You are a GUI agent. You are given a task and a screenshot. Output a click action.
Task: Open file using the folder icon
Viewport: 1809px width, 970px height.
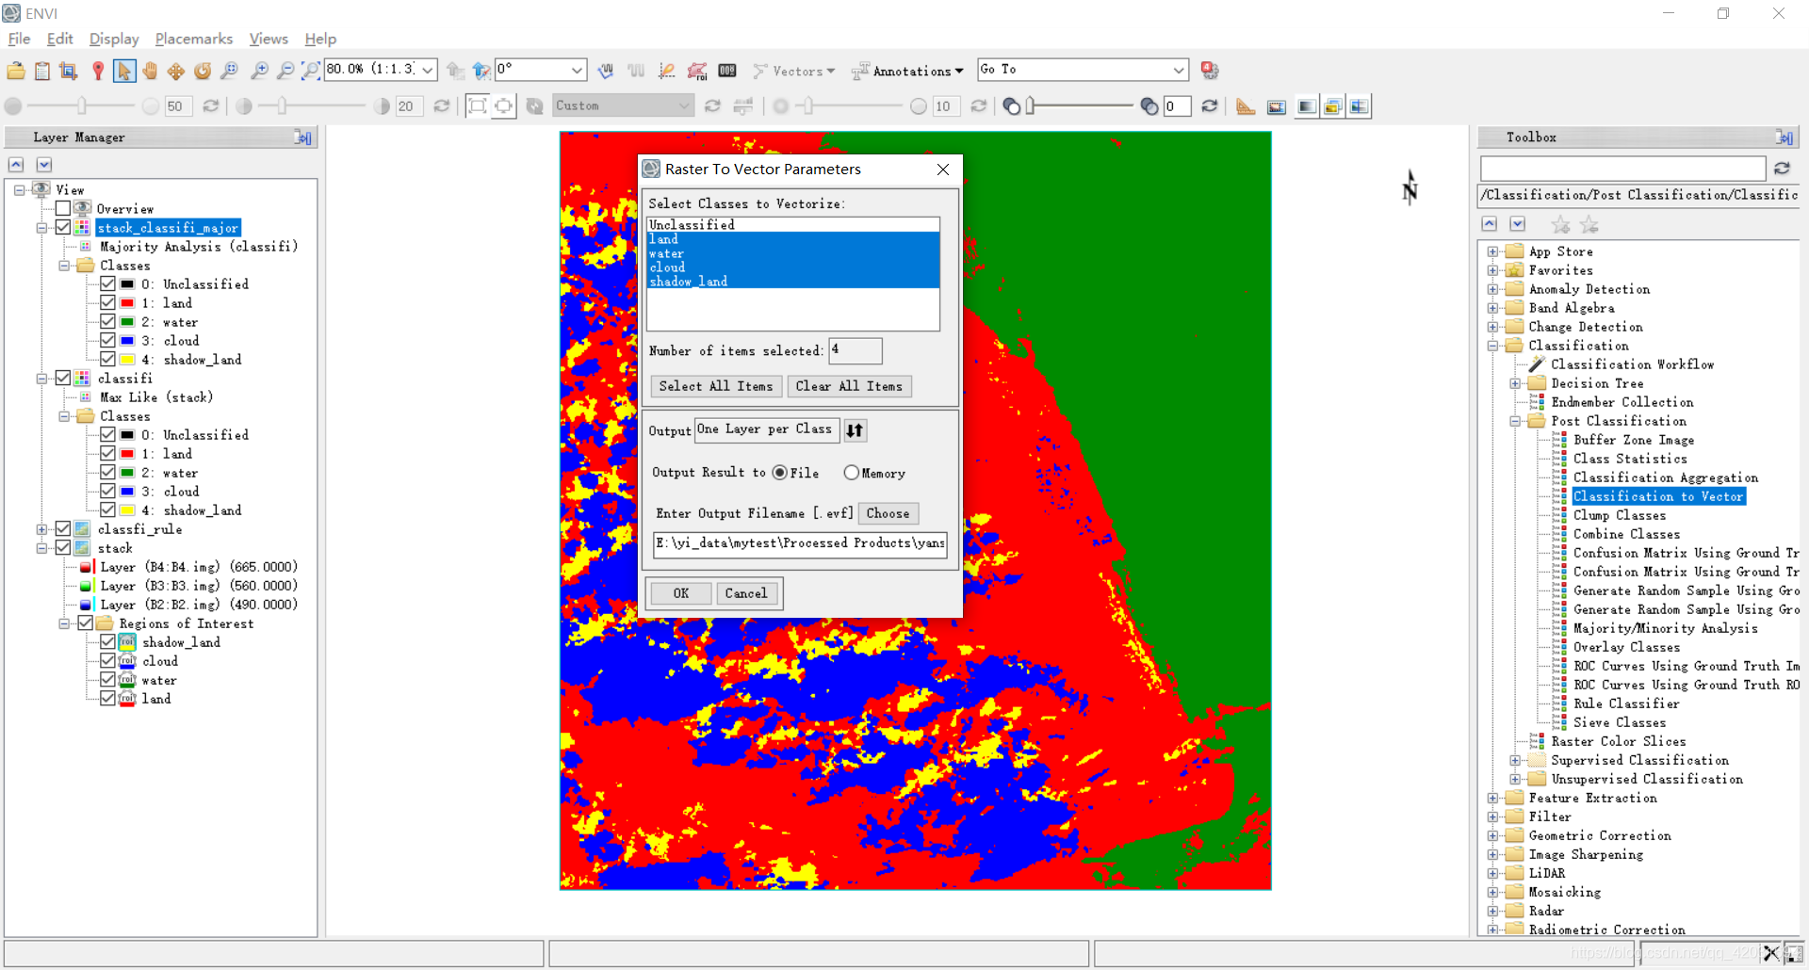coord(16,71)
